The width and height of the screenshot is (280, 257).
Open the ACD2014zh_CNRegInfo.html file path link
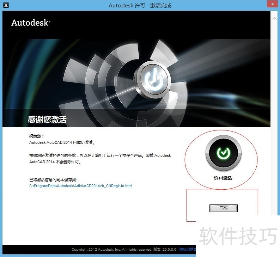coord(81,186)
